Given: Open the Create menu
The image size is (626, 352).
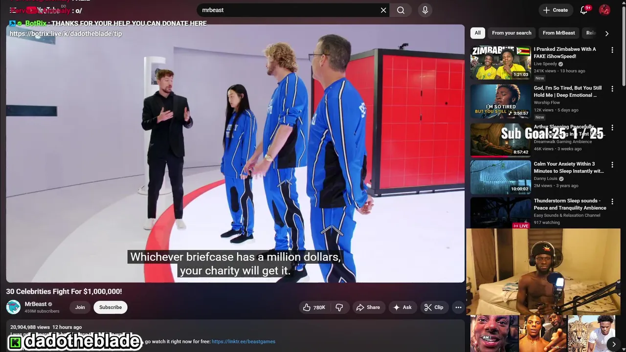Looking at the screenshot, I should coord(556,10).
